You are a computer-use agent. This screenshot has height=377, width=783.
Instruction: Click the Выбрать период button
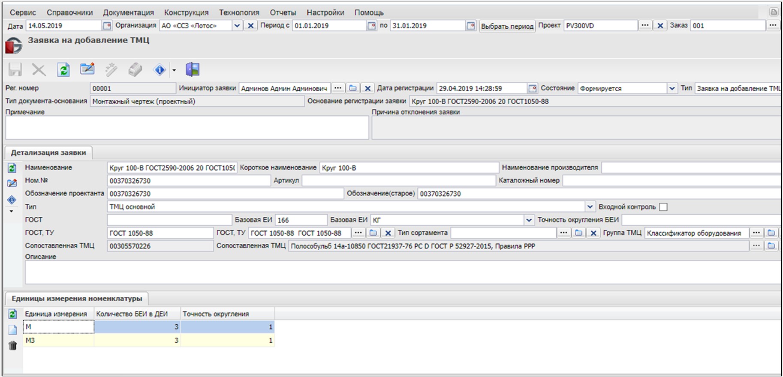507,26
